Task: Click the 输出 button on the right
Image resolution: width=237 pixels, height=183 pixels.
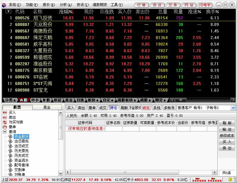Action: click(227, 129)
